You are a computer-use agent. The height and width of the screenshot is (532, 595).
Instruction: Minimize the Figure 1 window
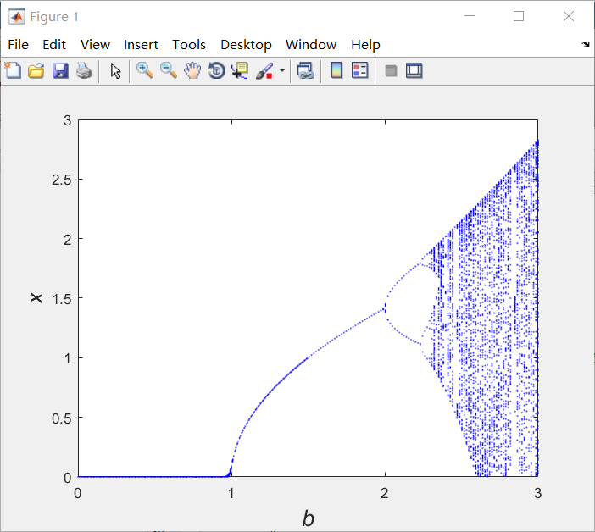(x=470, y=16)
